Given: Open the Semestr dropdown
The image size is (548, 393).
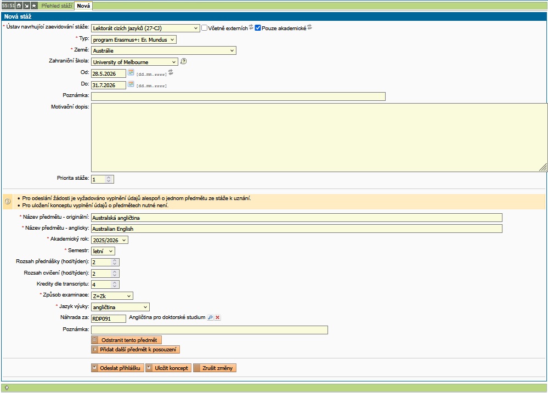Looking at the screenshot, I should (103, 250).
